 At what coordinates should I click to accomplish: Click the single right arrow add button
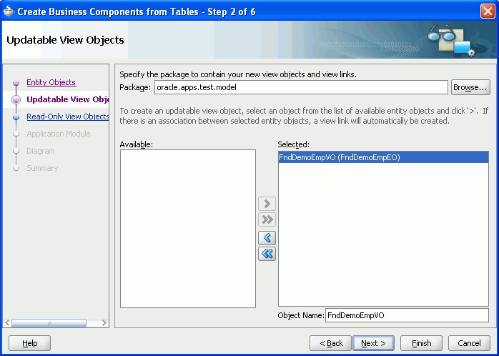(267, 204)
